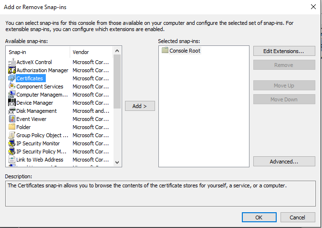Choose Link to Web Address snap-in
The width and height of the screenshot is (322, 228).
tap(40, 160)
